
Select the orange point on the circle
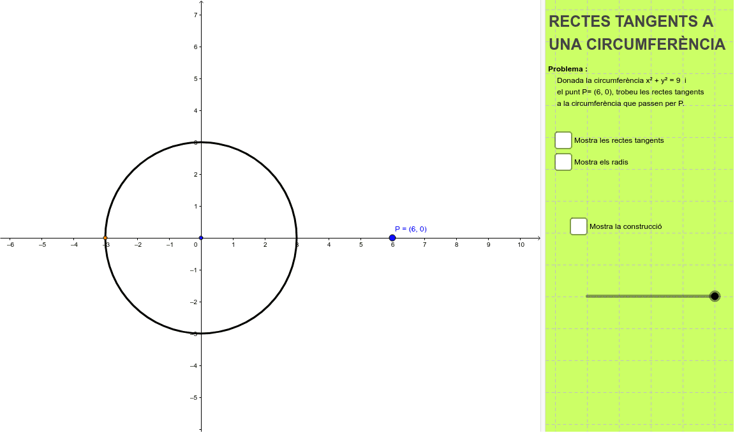(105, 238)
